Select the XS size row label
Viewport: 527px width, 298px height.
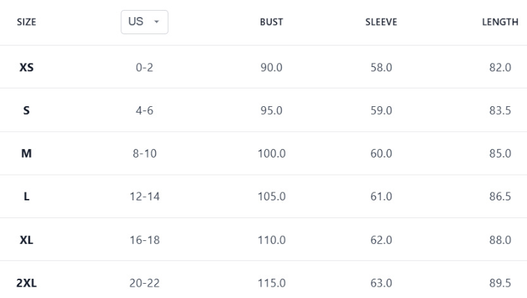[x=26, y=68]
